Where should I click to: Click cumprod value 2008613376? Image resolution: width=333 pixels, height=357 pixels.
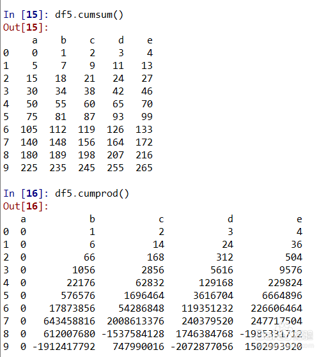pyautogui.click(x=136, y=321)
